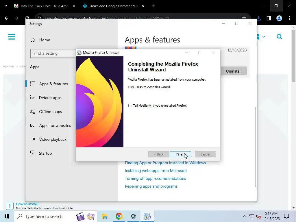
Task: Click the Chrome site info icon
Action: [39, 18]
